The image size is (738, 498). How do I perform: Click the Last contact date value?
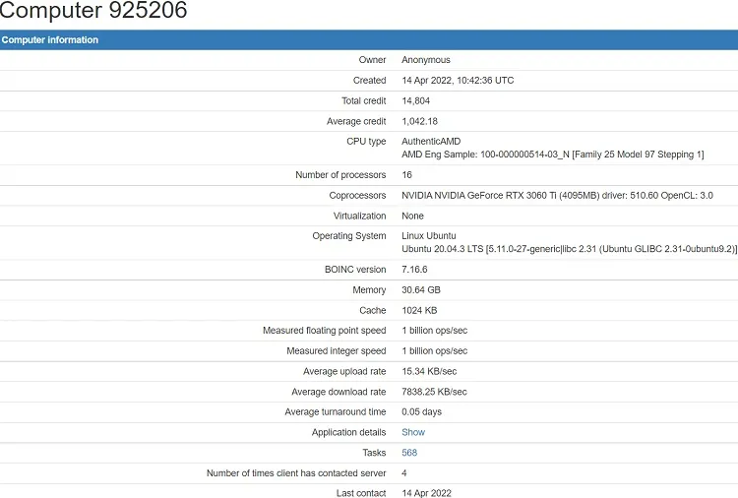coord(426,493)
